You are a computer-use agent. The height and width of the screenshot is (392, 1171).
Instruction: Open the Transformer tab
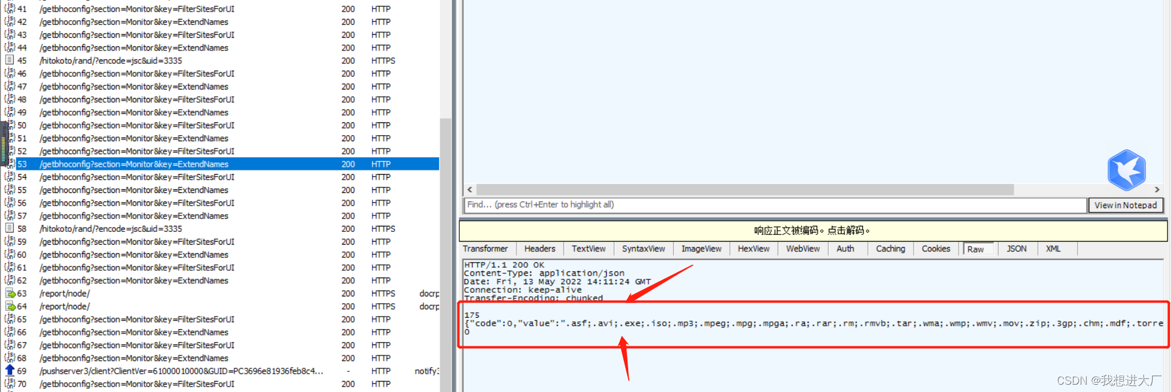(485, 248)
